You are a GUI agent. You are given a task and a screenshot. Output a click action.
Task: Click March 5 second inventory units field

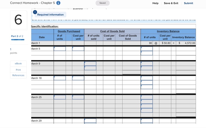click(147, 53)
